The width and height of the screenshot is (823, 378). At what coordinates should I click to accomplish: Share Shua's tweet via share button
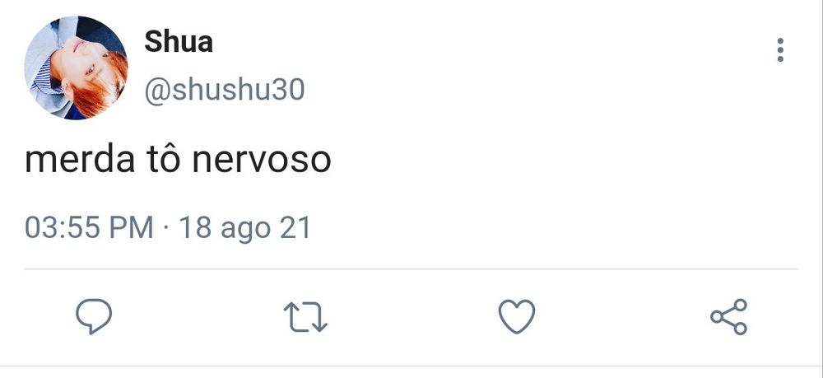click(728, 316)
